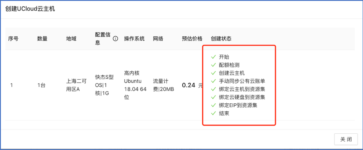This screenshot has height=150, width=363.
Task: Click the 关闭 button
Action: (346, 140)
